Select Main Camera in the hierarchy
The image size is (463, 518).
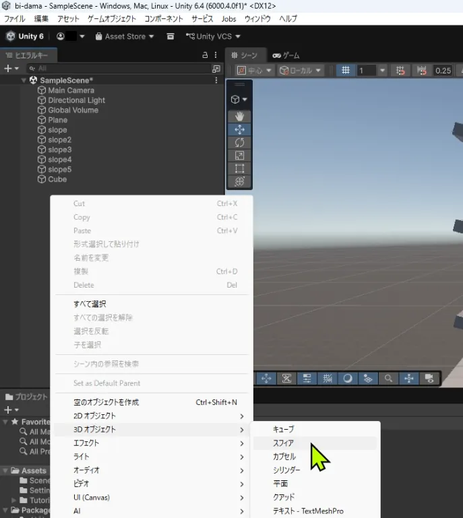coord(71,90)
